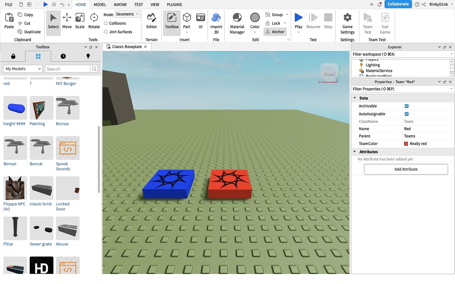This screenshot has height=284, width=455.
Task: Open the Material Manager
Action: pos(237,22)
